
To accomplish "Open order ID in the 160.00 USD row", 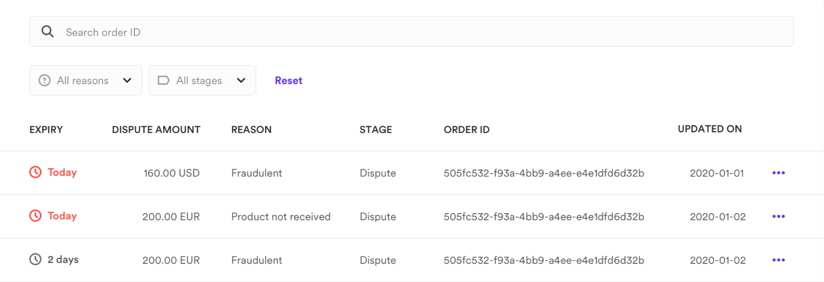I will click(x=543, y=173).
